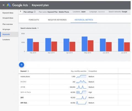Click the 368,000 searches value
The width and height of the screenshot is (132, 111).
pos(72,87)
